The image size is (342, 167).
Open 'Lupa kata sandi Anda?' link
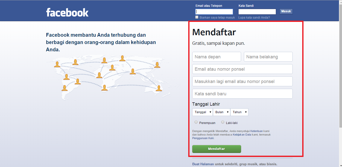[254, 18]
